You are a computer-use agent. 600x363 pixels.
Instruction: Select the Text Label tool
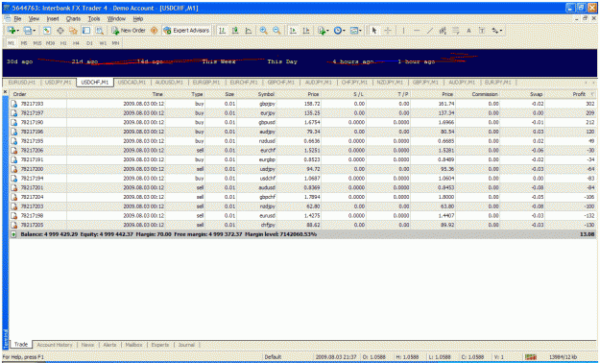pyautogui.click(x=482, y=31)
